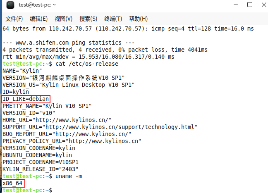Click the highlighted x86_64 output

click(x=13, y=183)
